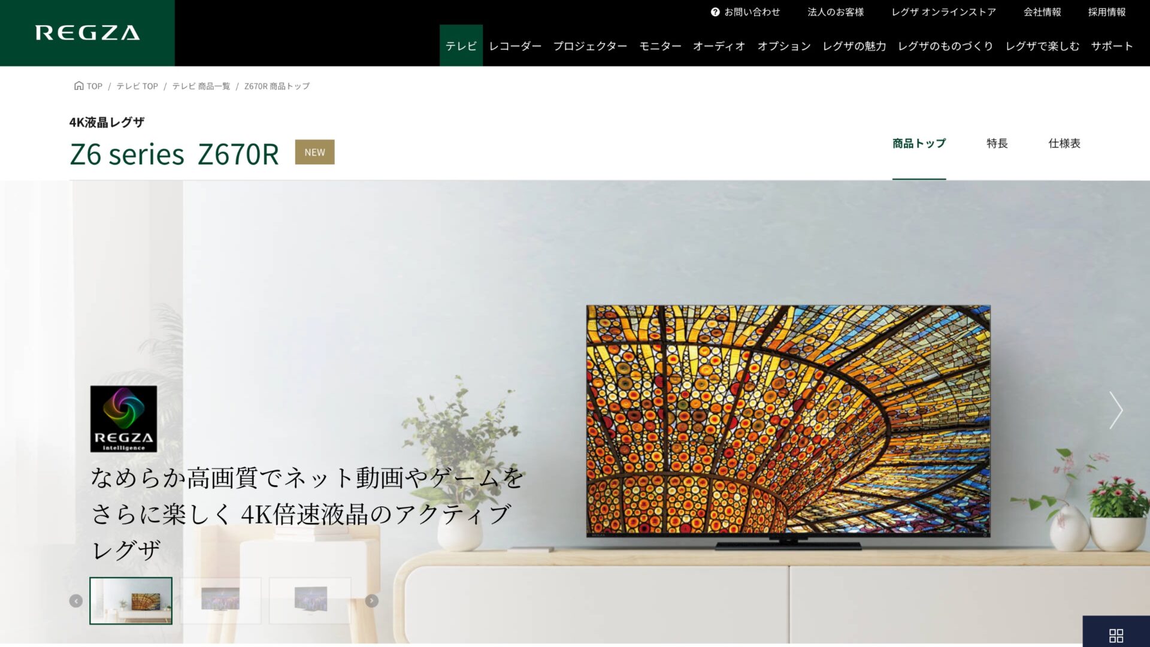Image resolution: width=1150 pixels, height=647 pixels.
Task: Click the thumbnail strip previous arrow
Action: click(x=76, y=601)
